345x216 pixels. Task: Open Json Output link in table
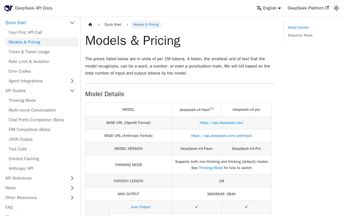[x=140, y=207]
